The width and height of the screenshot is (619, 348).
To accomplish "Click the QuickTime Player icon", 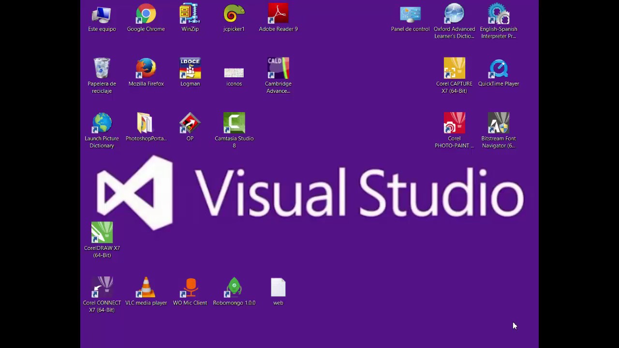I will [499, 69].
